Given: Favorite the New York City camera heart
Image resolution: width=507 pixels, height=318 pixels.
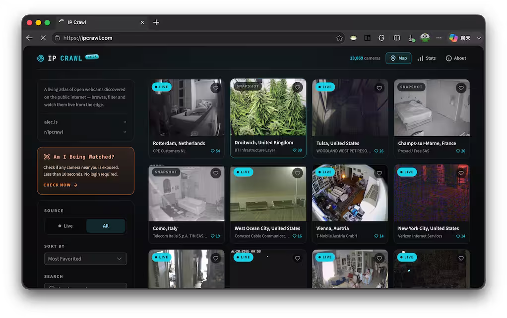Looking at the screenshot, I should click(461, 173).
